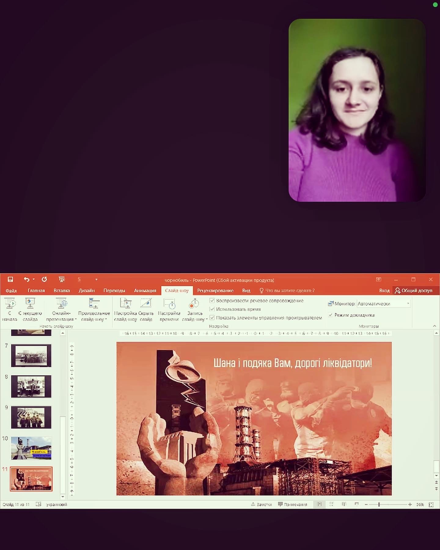
Task: Click the Save icon in quick access toolbar
Action: [10, 279]
